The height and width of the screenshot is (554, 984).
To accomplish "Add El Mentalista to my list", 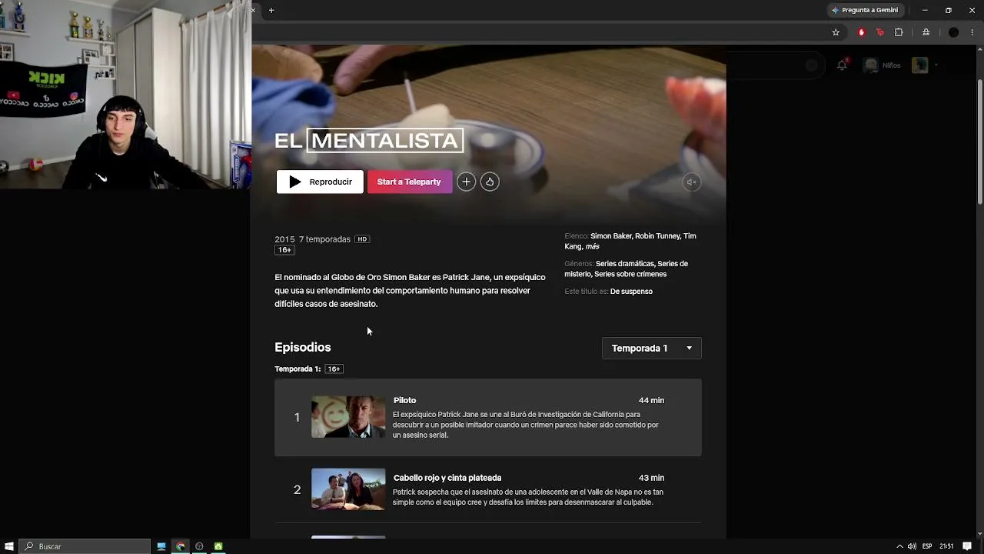I will pyautogui.click(x=466, y=182).
